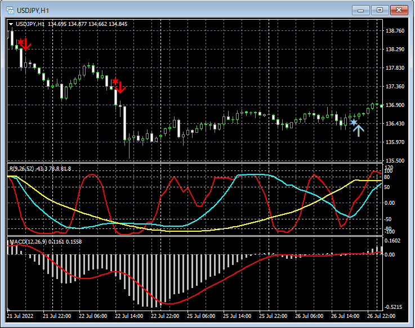This screenshot has width=415, height=328.
Task: Click the blue buy signal arrow on 26 Jul
Action: point(358,131)
